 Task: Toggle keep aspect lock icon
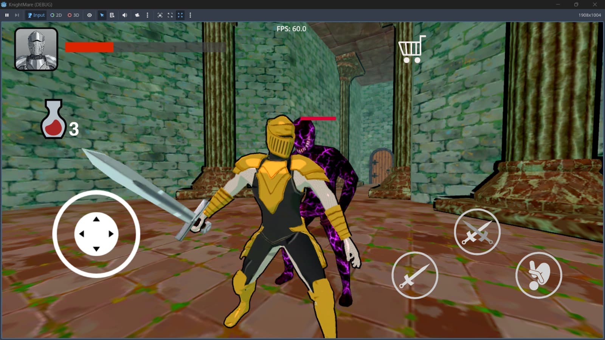pyautogui.click(x=160, y=15)
